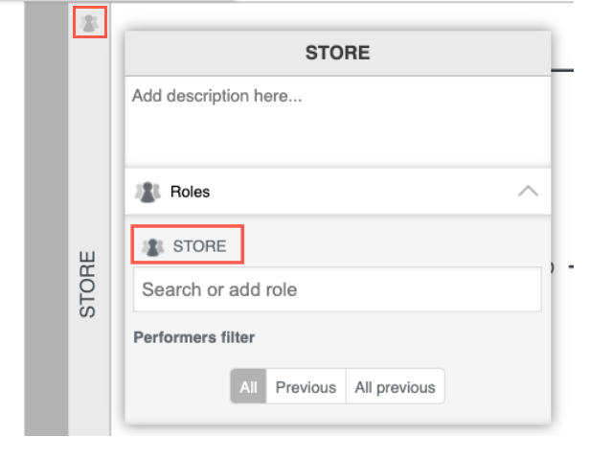Click the STORE lane header below the roles icon
Screen dimensions: 613x460
[88, 115]
